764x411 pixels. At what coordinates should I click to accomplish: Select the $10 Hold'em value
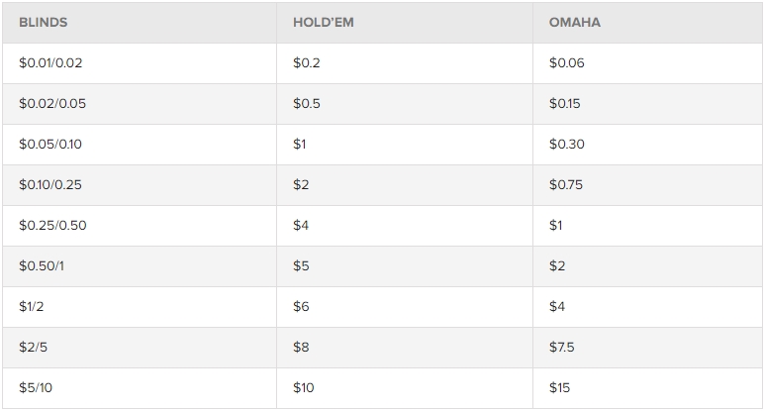pos(304,388)
